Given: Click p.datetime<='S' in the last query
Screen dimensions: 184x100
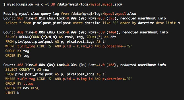Looking at the screenshot, I should pyautogui.click(x=117, y=79).
